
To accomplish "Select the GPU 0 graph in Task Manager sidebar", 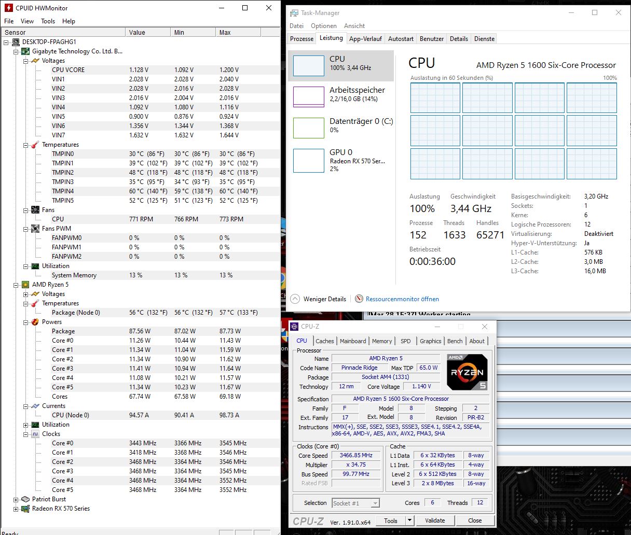I will pos(342,161).
